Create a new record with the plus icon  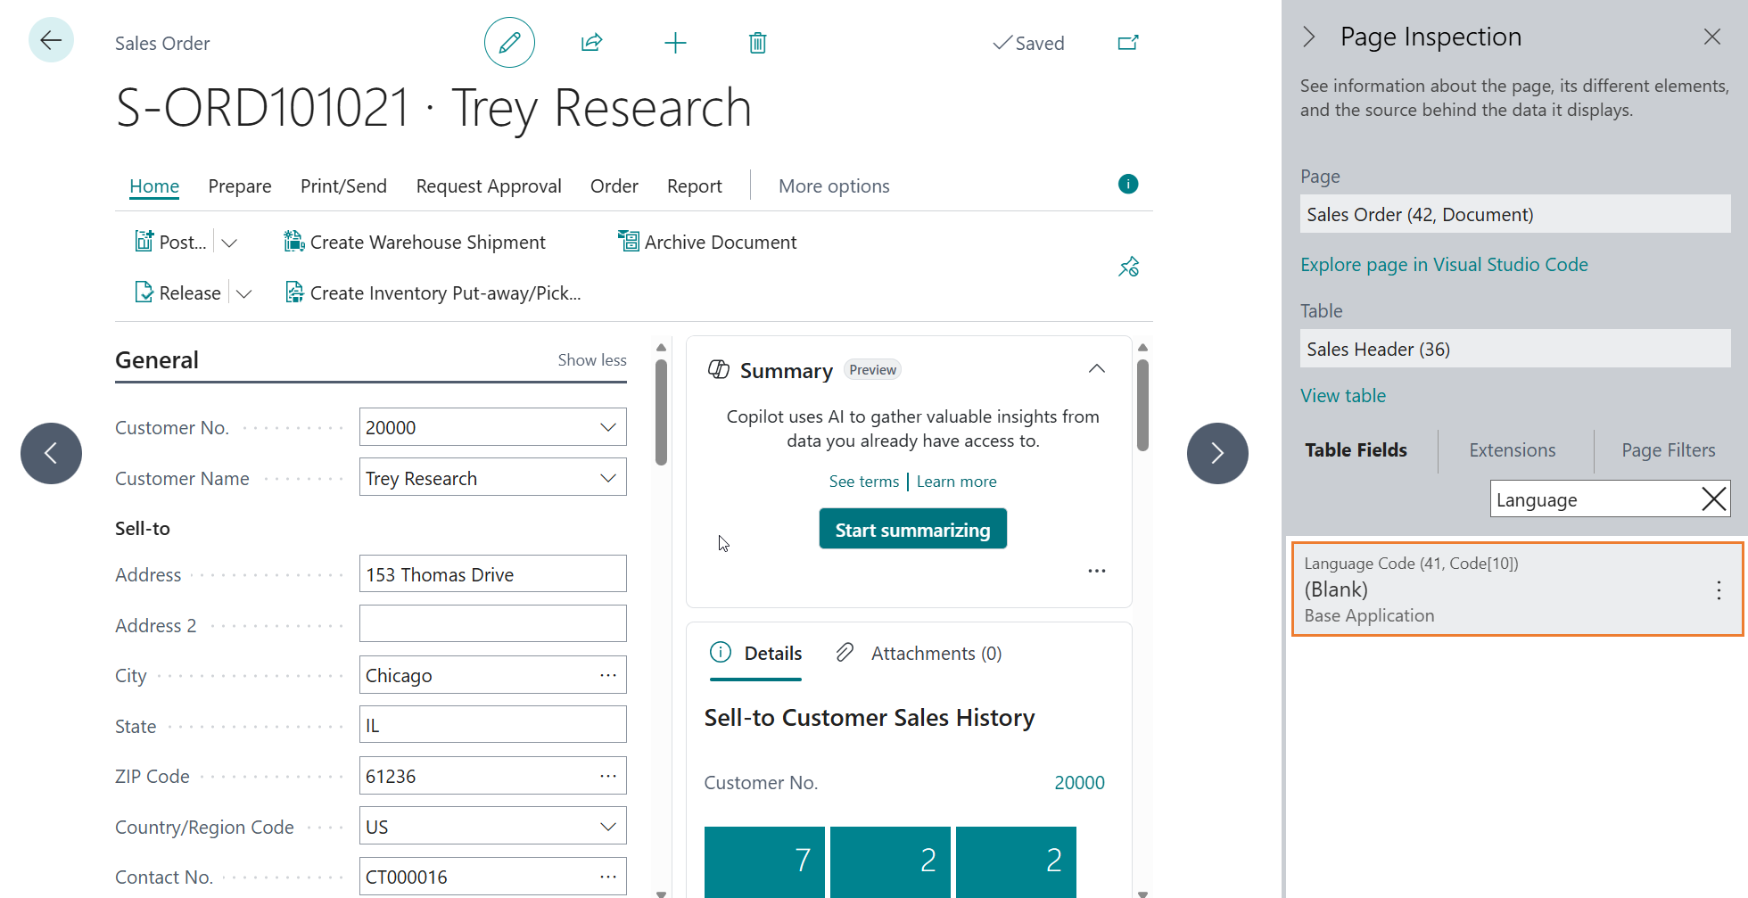(675, 42)
